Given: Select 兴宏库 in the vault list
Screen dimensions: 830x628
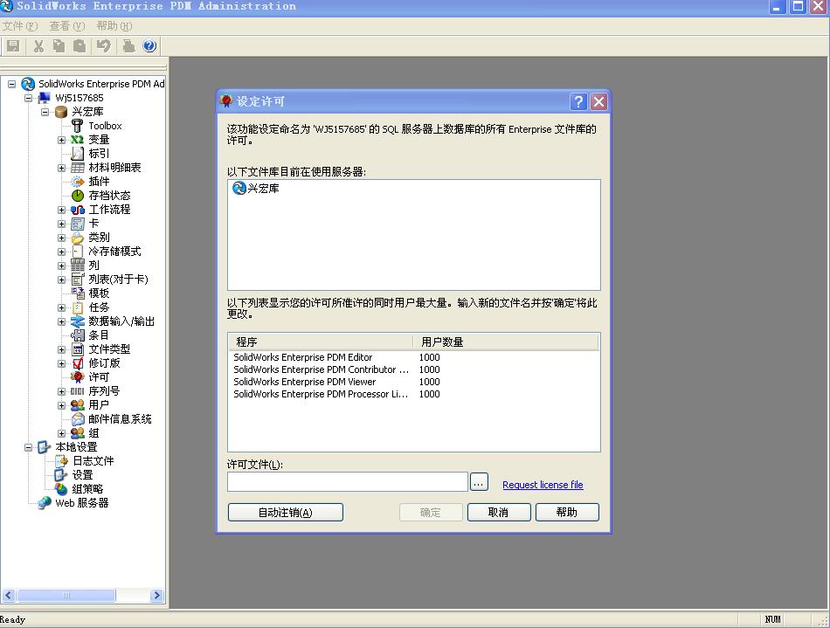Looking at the screenshot, I should 256,189.
